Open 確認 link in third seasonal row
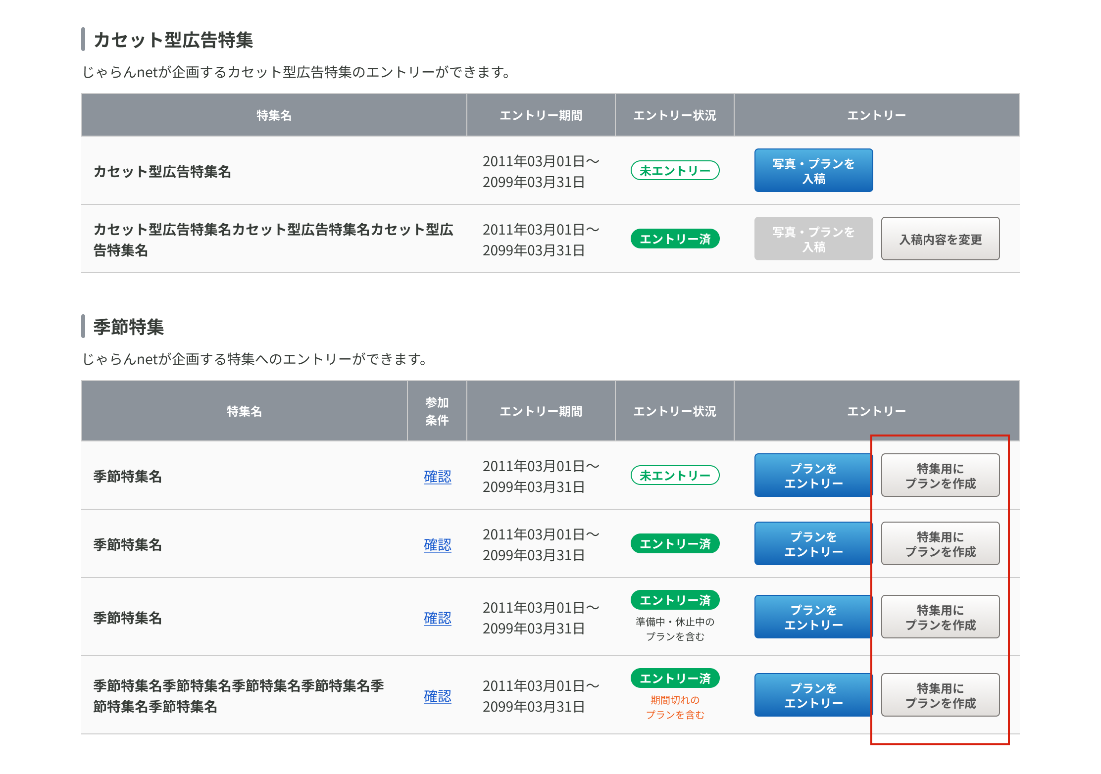The width and height of the screenshot is (1101, 774). [437, 618]
